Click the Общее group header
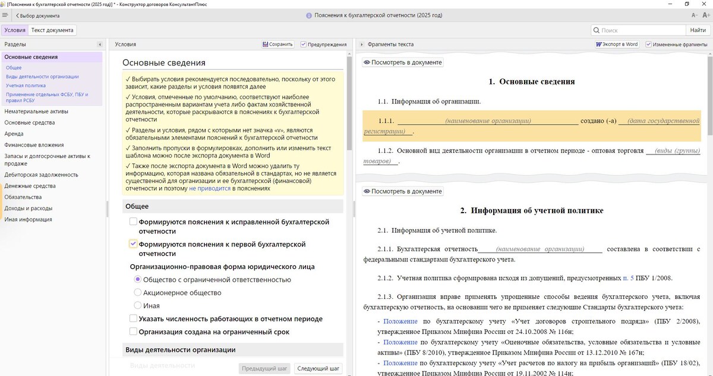Viewport: 713px width, 376px height. tap(234, 206)
